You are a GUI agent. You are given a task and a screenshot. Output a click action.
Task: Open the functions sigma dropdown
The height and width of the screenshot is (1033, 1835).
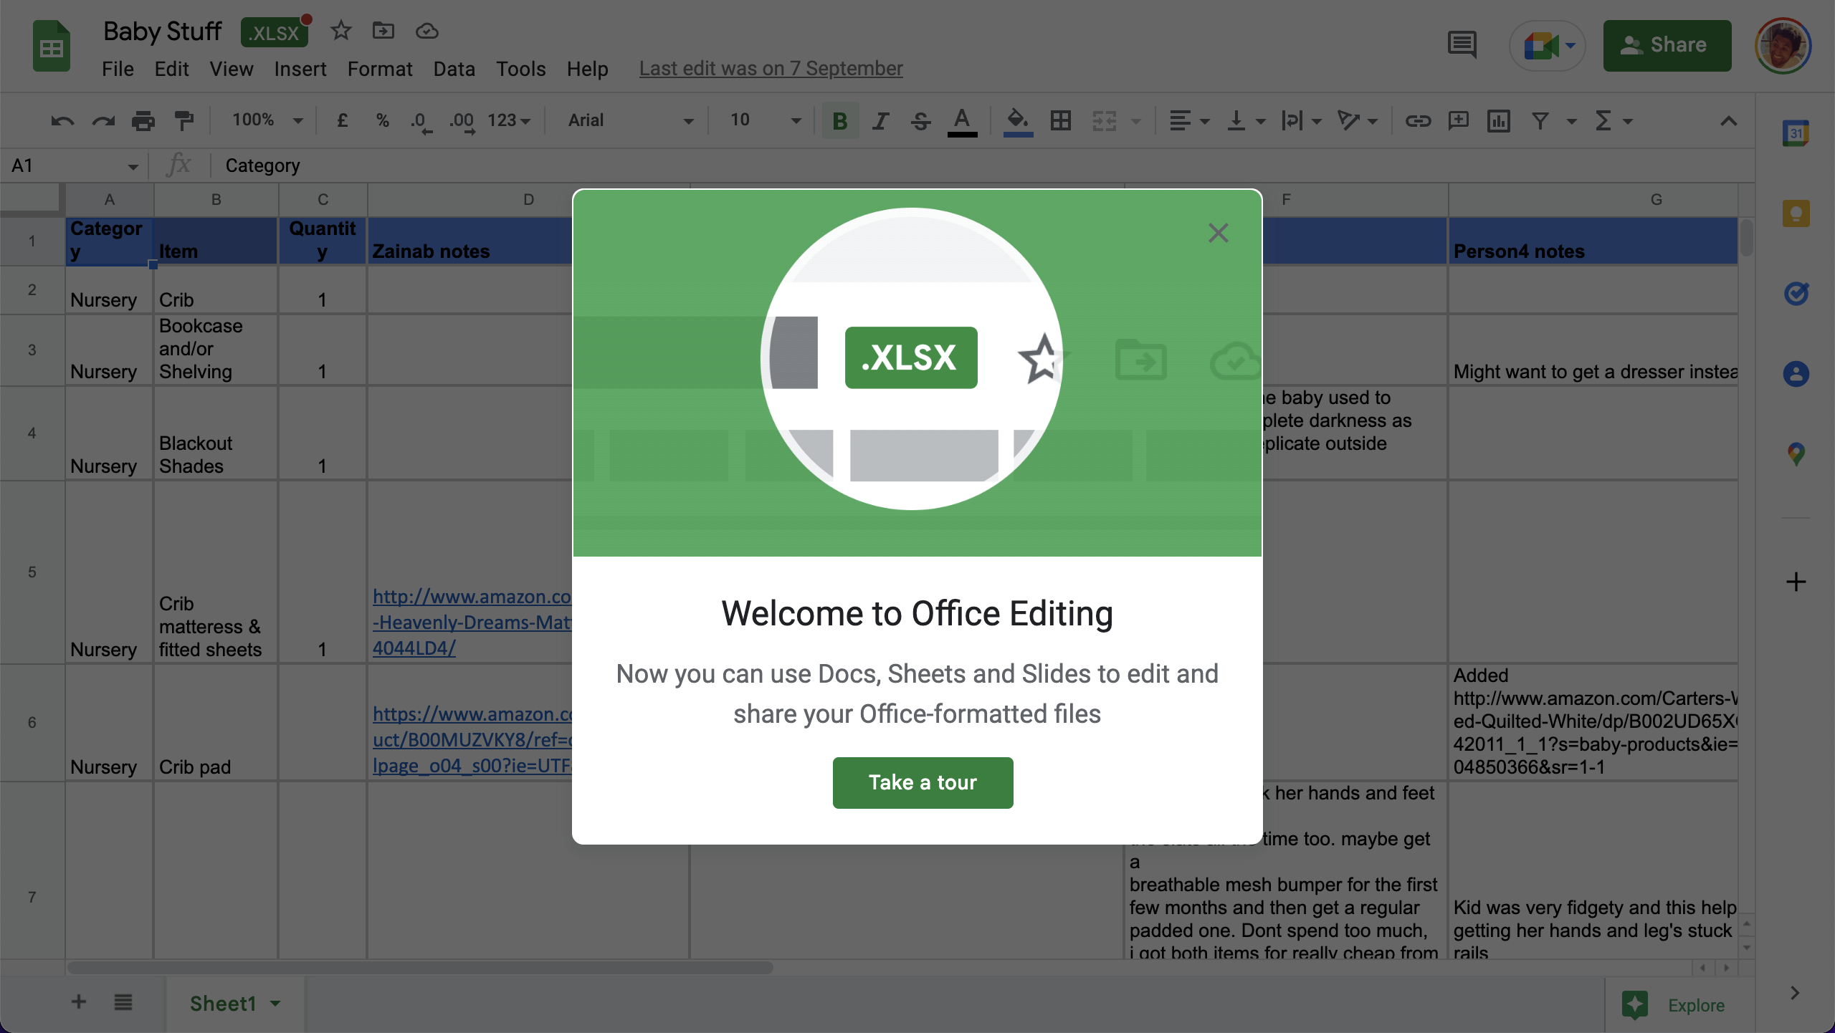(1613, 121)
